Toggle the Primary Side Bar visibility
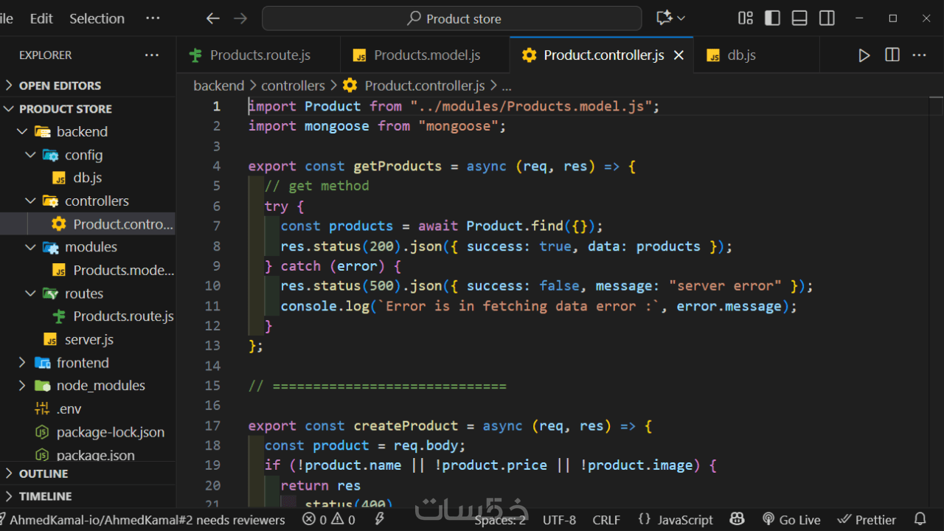Screen dimensions: 944x531 coord(772,18)
